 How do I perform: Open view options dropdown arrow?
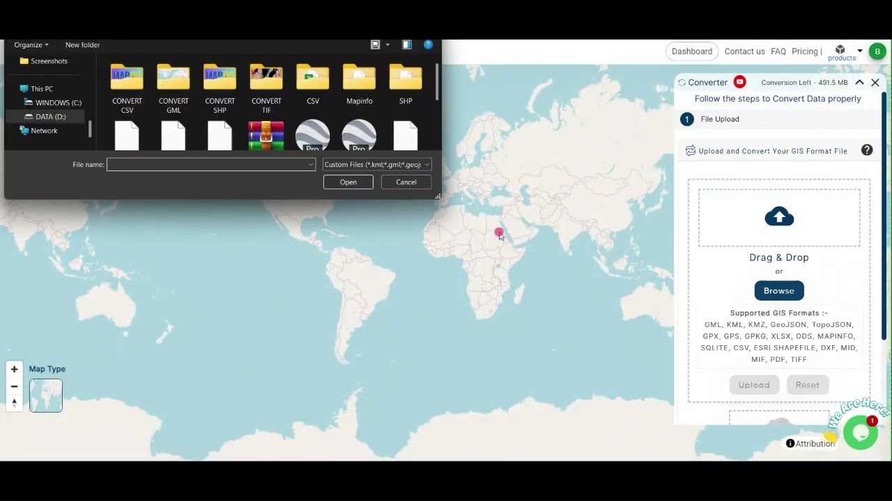pyautogui.click(x=387, y=45)
